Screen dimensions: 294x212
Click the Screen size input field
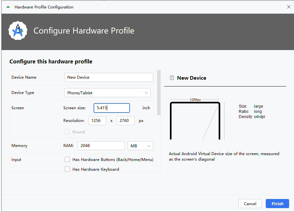click(x=112, y=108)
